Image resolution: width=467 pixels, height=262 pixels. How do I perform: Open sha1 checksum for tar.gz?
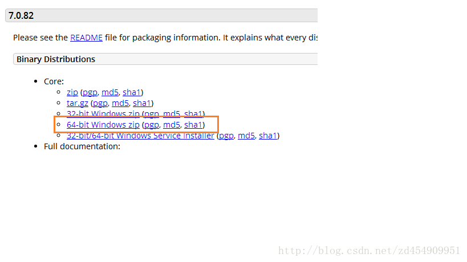(141, 103)
